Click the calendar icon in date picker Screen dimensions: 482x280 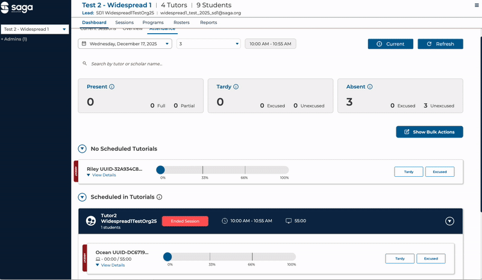click(x=84, y=43)
